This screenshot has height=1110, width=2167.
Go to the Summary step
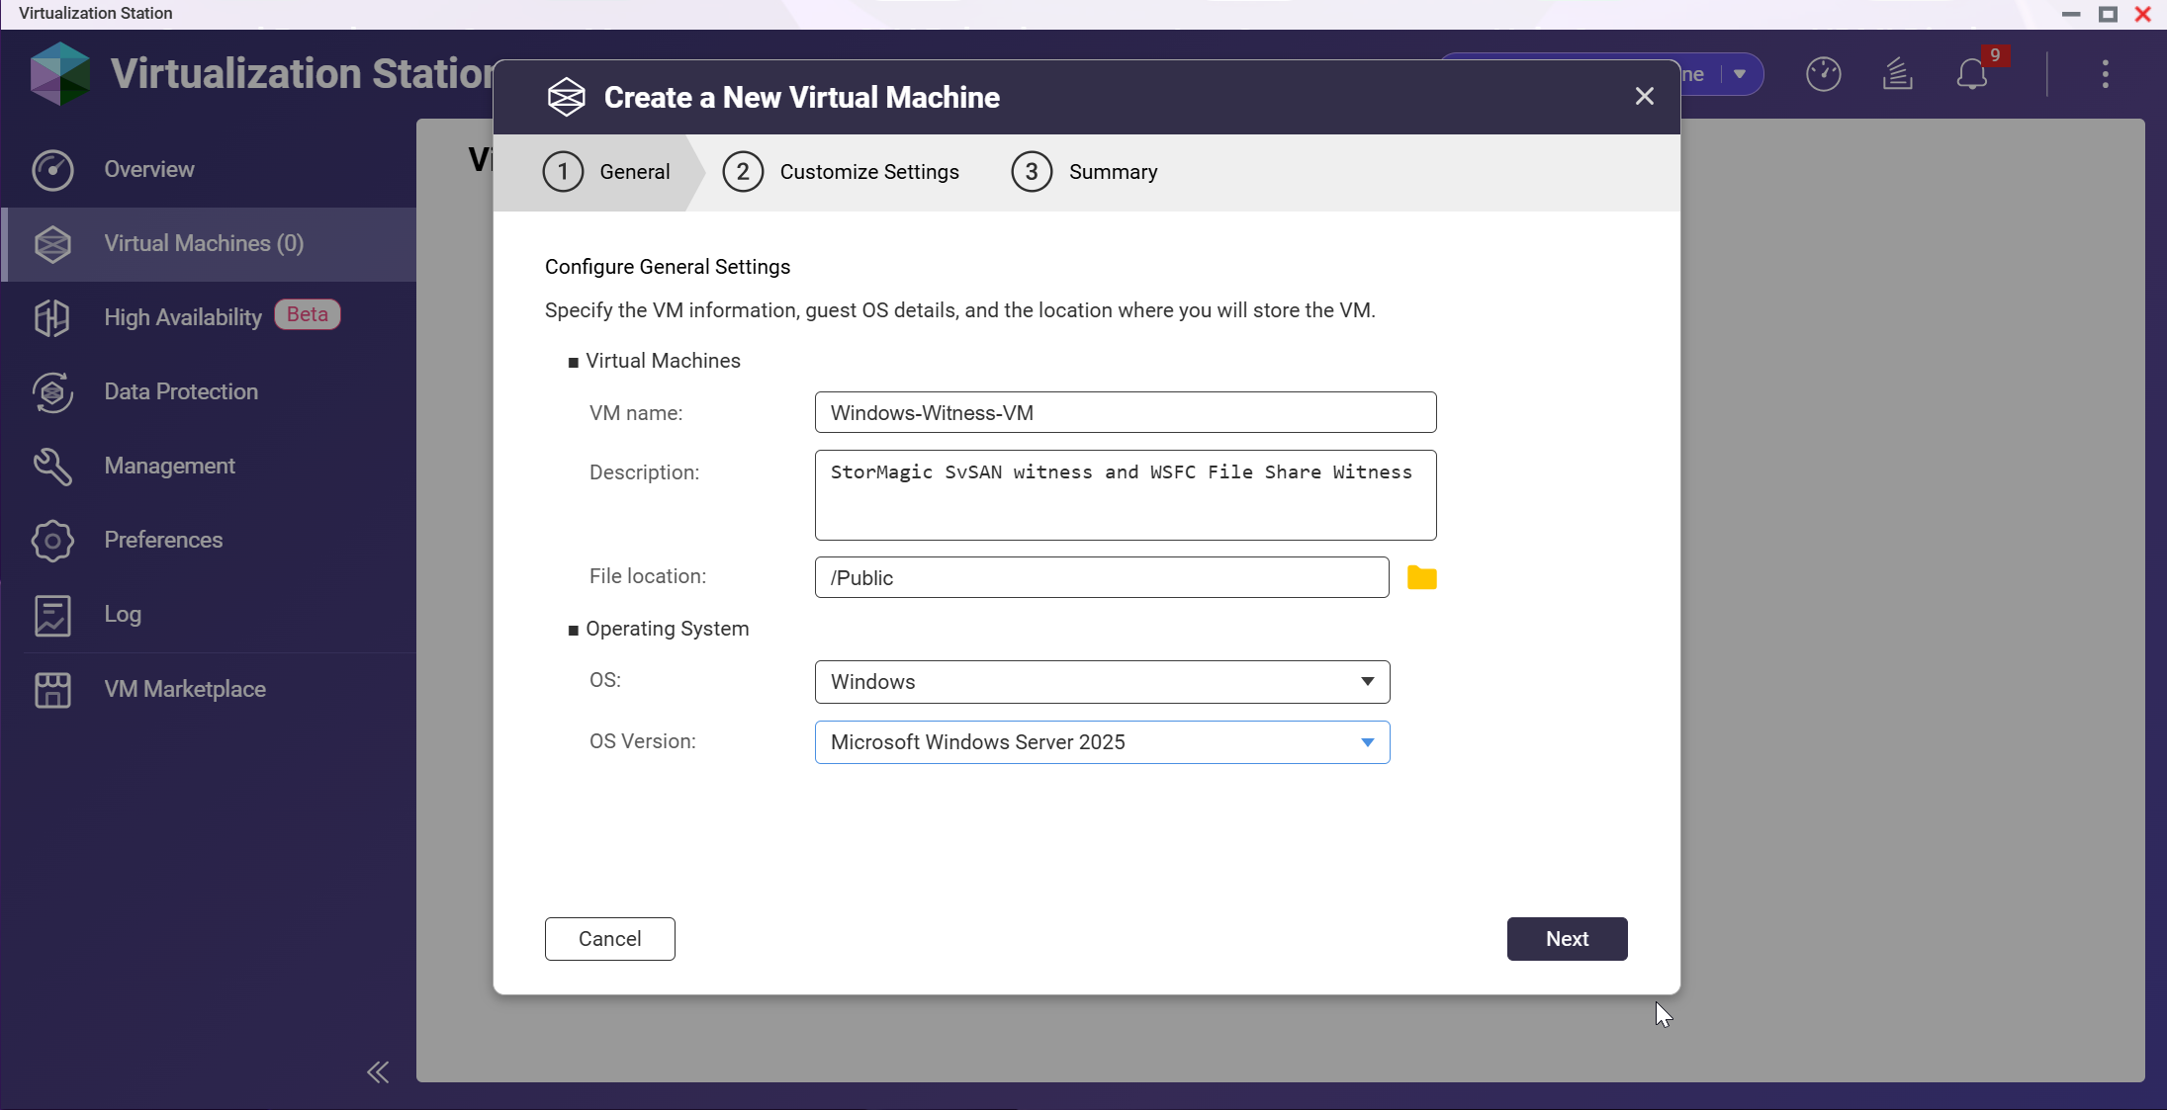(1084, 172)
